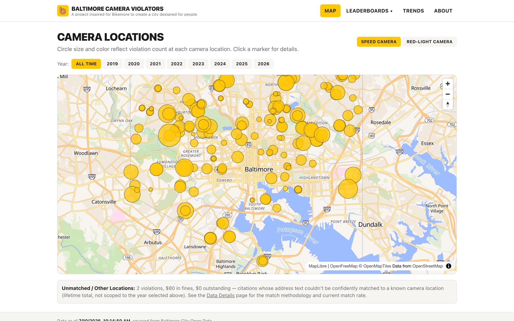
Task: Filter map by year 2026
Action: [x=263, y=64]
